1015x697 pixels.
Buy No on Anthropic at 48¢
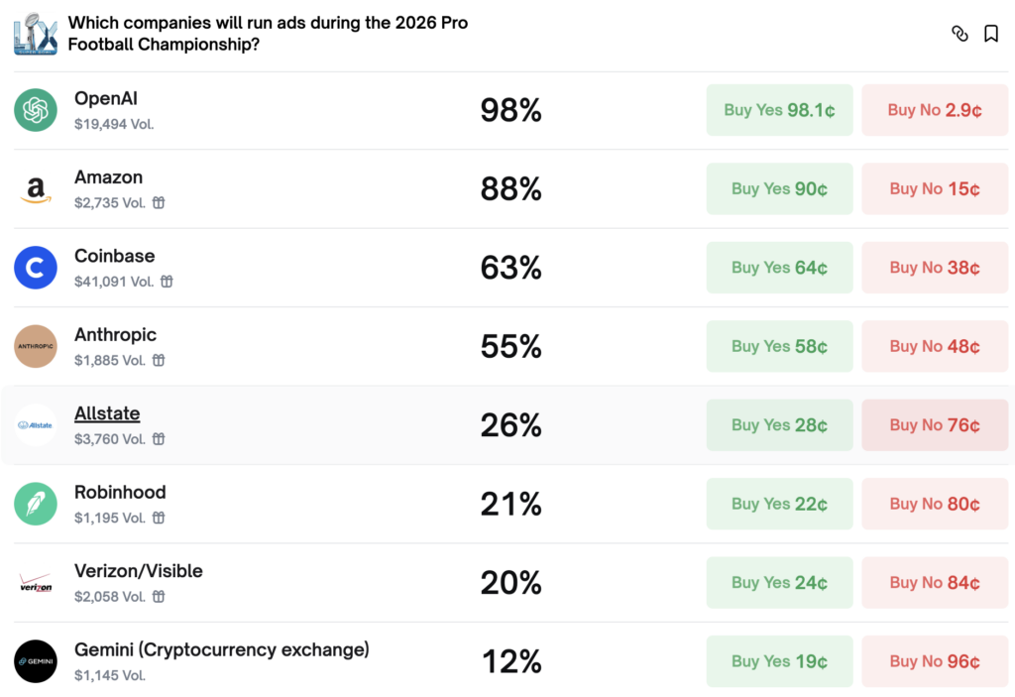pyautogui.click(x=935, y=346)
